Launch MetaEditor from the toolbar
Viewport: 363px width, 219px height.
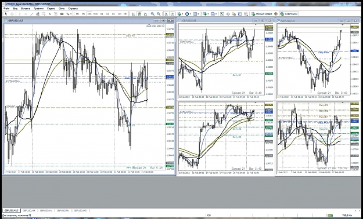point(276,14)
